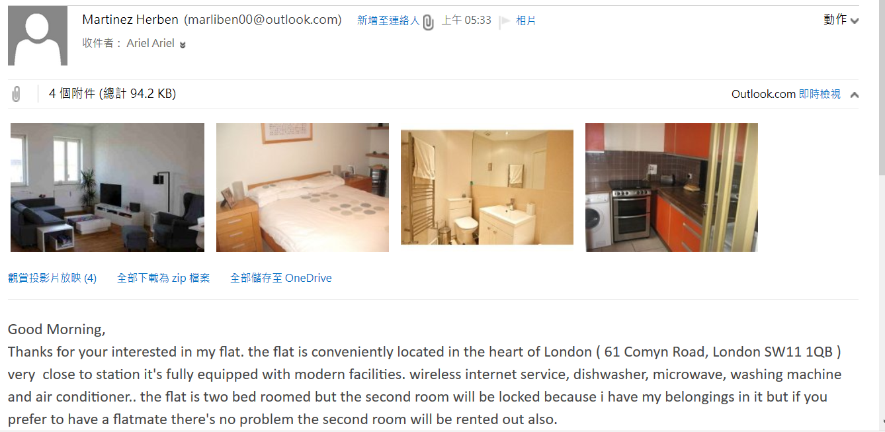Open the 動作 actions dropdown
Screen dimensions: 885x432
click(x=841, y=20)
